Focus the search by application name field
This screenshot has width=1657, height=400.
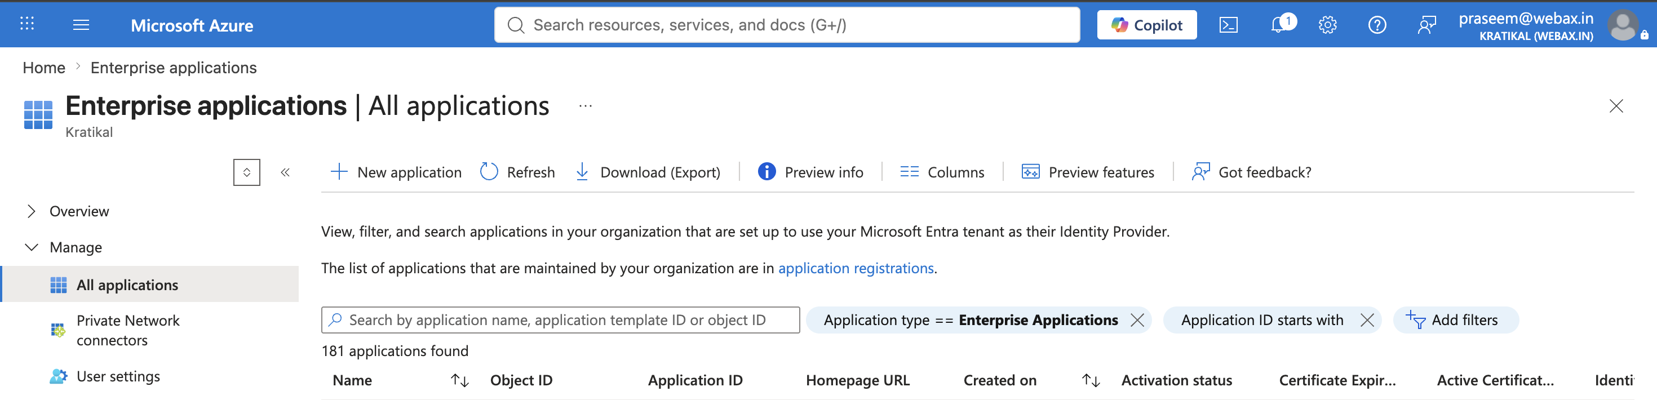pos(560,319)
